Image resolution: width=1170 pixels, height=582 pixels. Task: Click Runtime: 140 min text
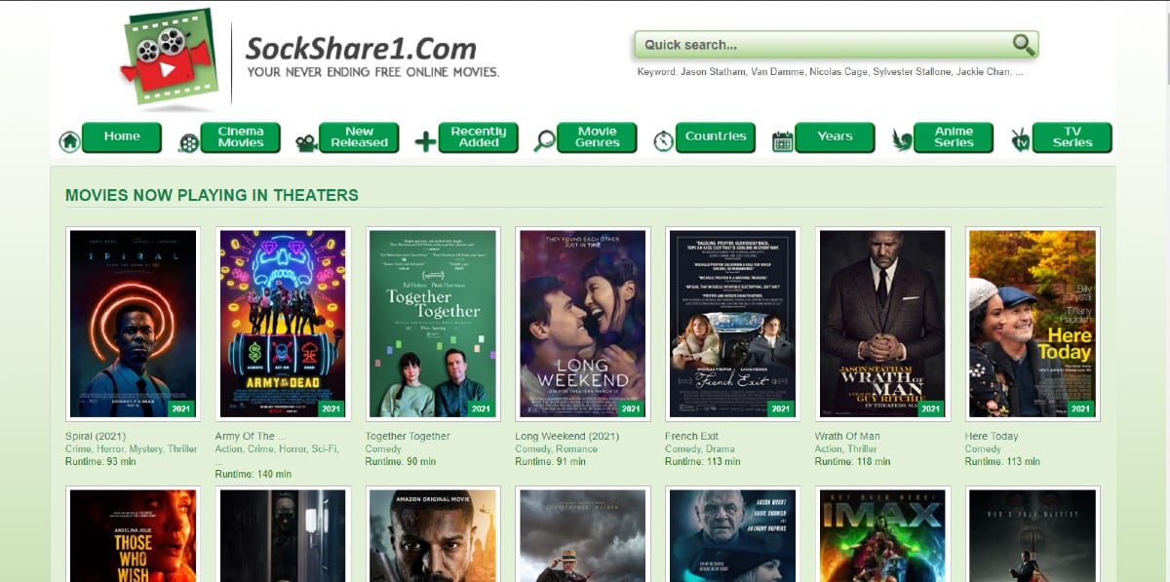click(253, 474)
